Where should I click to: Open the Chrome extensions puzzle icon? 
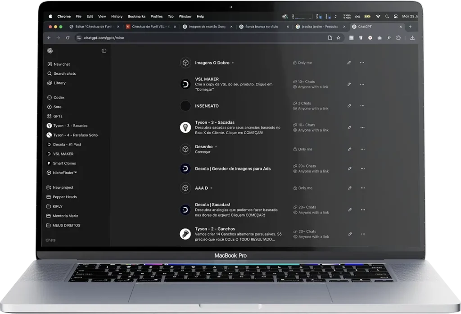pyautogui.click(x=398, y=38)
